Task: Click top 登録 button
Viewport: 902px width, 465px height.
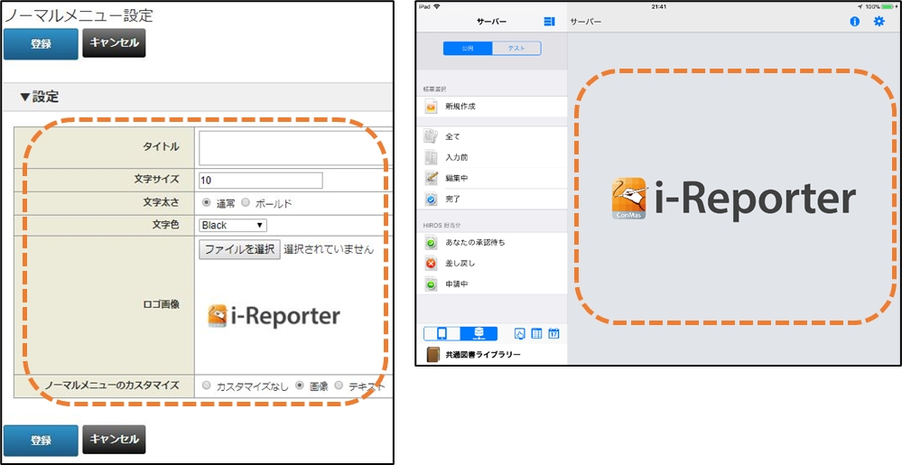Action: click(x=41, y=43)
